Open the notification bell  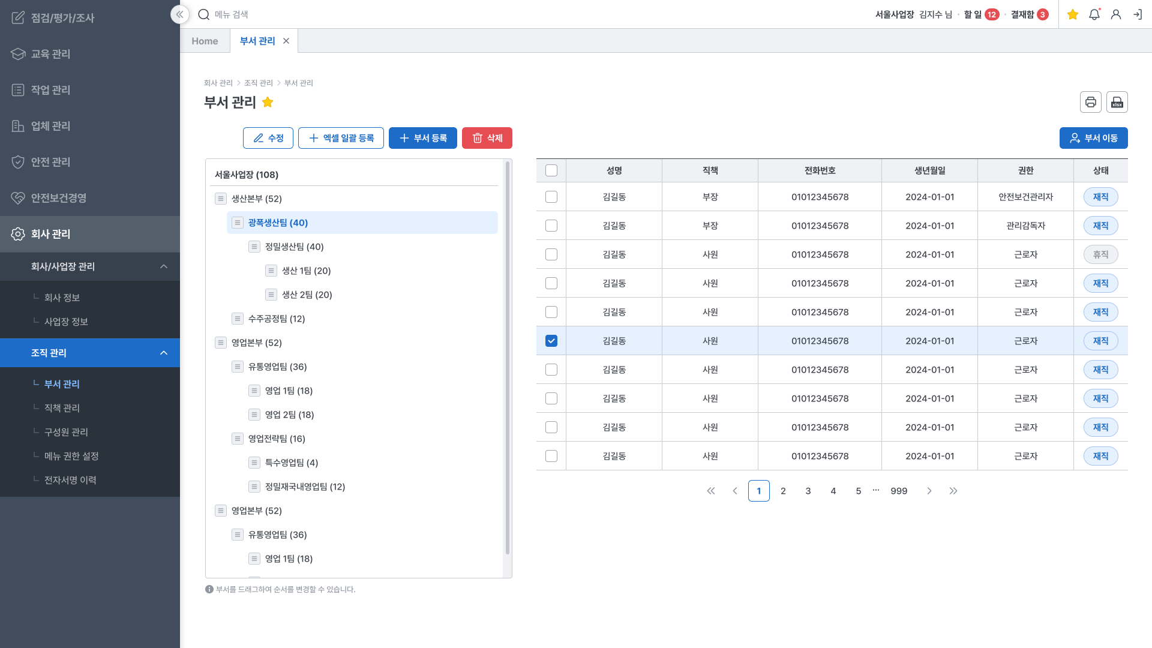(1094, 14)
